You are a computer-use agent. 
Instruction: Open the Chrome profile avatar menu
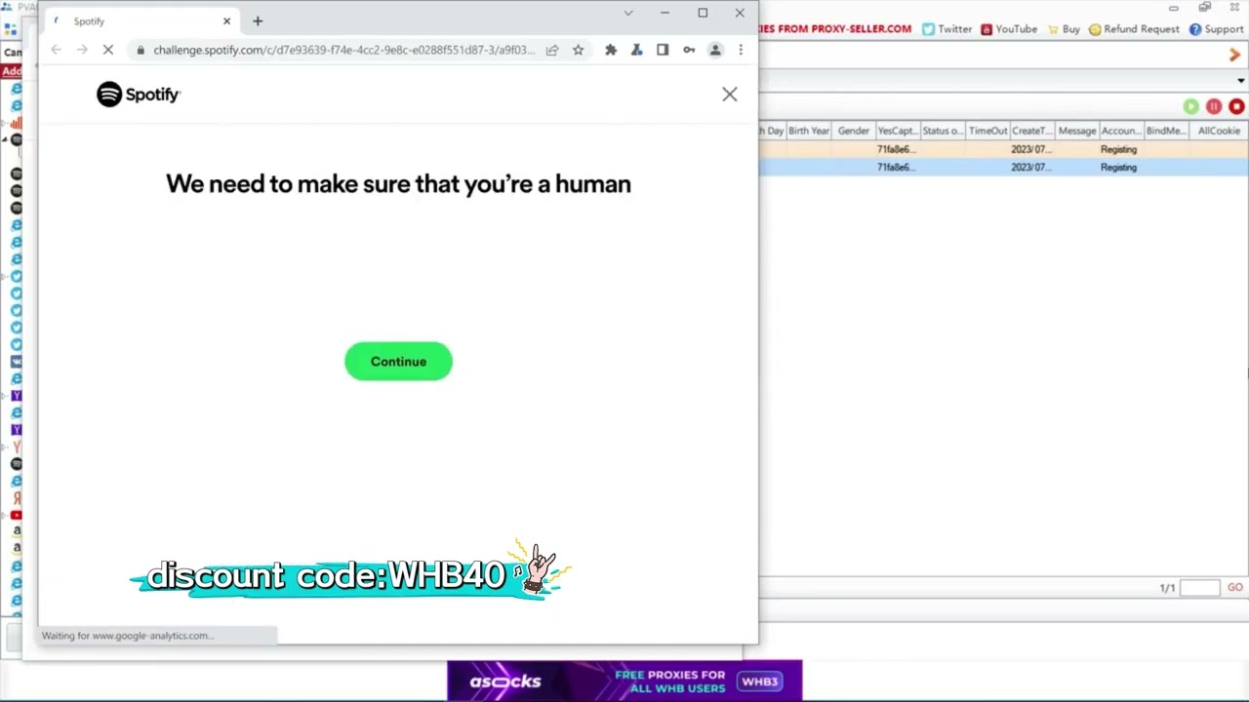pos(715,50)
